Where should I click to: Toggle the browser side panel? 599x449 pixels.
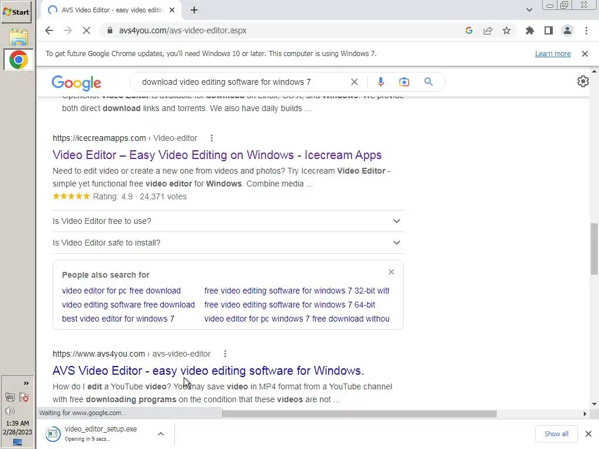click(x=549, y=30)
